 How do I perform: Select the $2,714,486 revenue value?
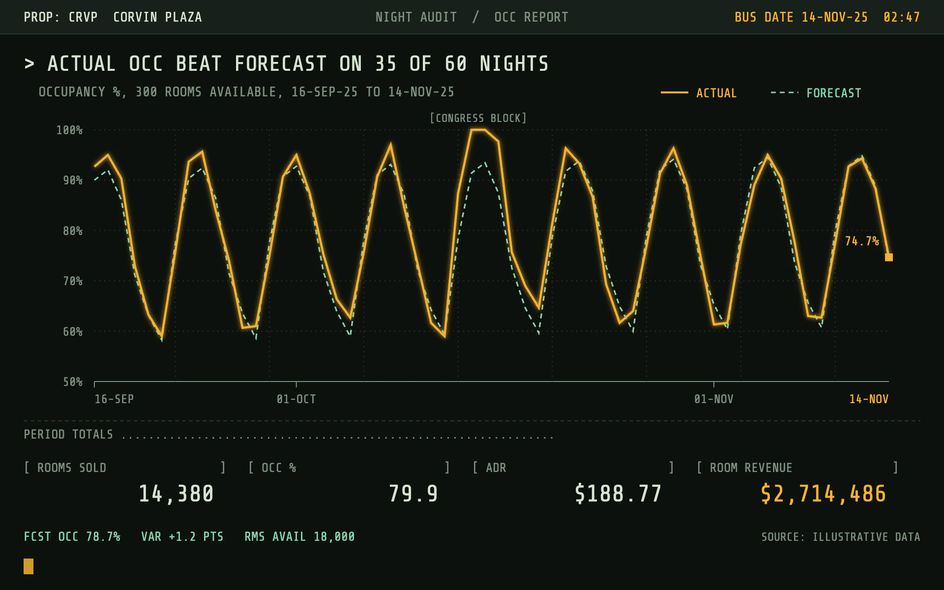[824, 494]
